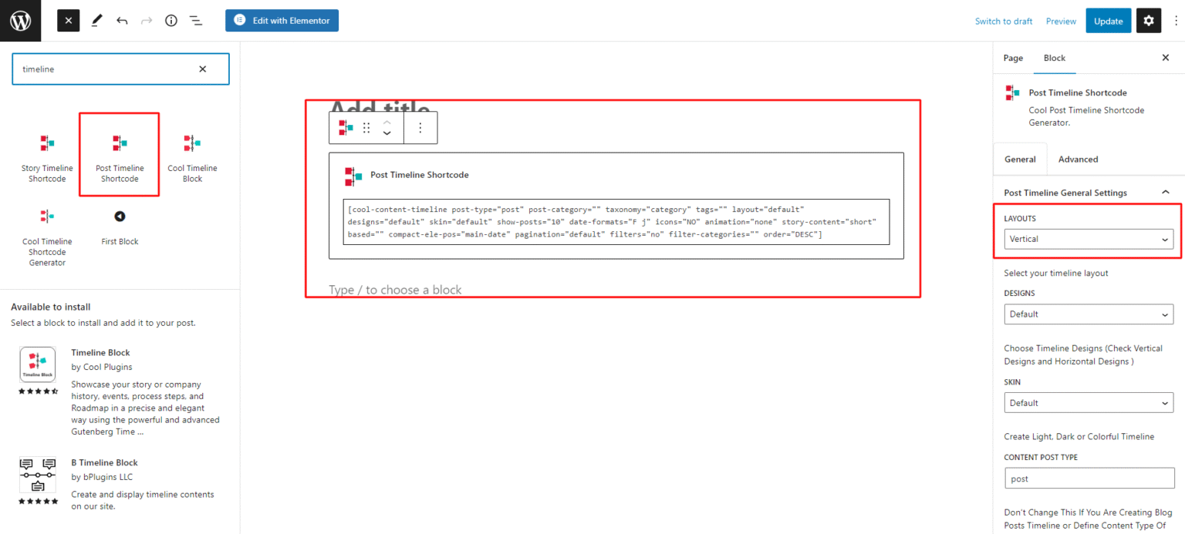Select the Cool Timeline Block icon
Viewport: 1185px width, 534px height.
tap(191, 143)
